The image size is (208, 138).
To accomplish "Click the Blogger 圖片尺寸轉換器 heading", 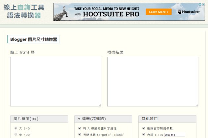I will click(x=33, y=39).
